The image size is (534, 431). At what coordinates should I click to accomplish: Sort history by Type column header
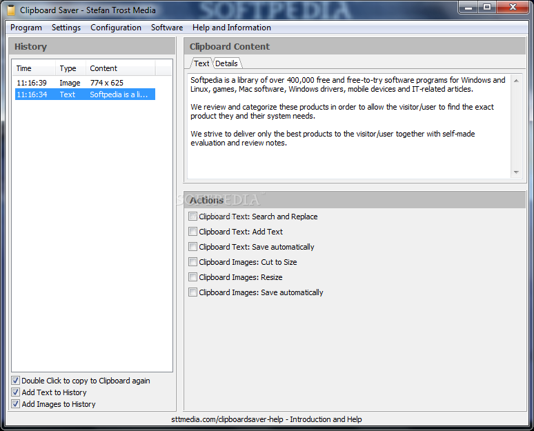70,68
